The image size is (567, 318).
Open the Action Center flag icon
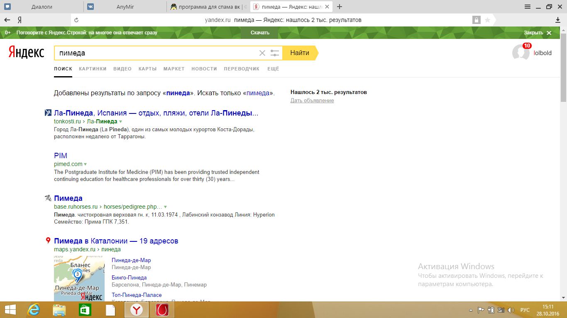point(481,310)
